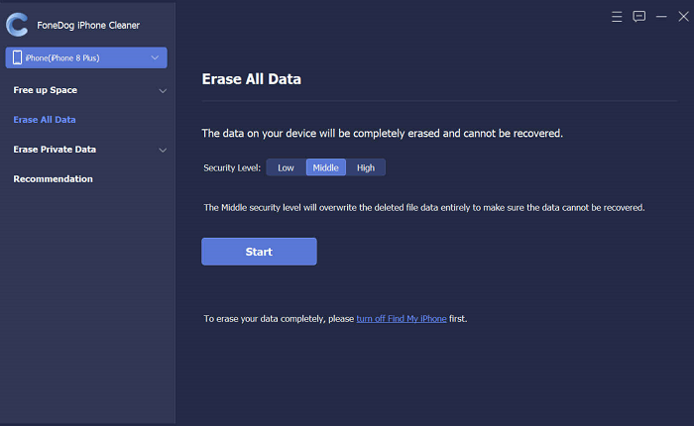The width and height of the screenshot is (694, 426).
Task: Click the FoneDog logo icon
Action: coord(17,25)
